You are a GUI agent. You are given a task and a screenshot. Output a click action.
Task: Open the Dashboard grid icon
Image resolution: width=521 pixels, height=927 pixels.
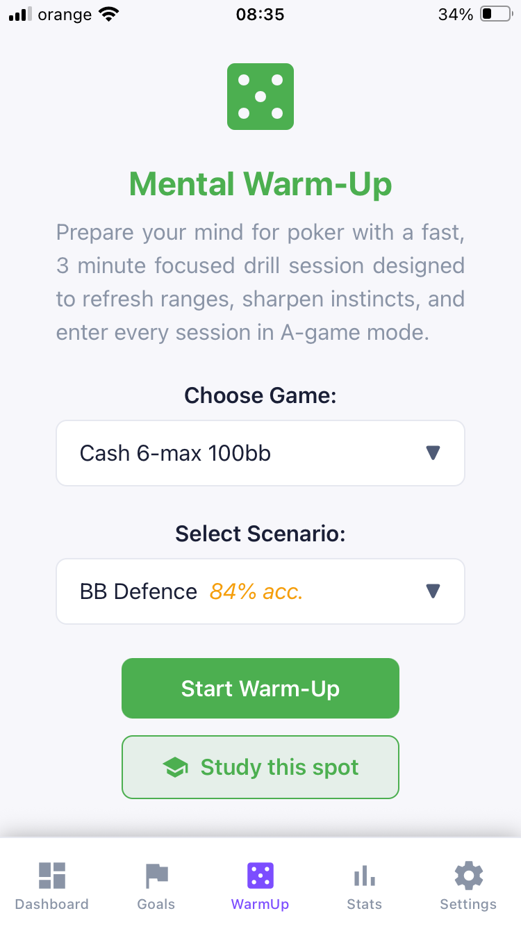[x=51, y=876]
